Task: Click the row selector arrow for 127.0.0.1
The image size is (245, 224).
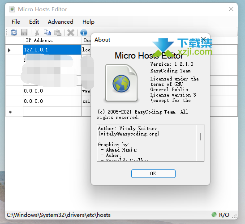Action: tap(9, 50)
